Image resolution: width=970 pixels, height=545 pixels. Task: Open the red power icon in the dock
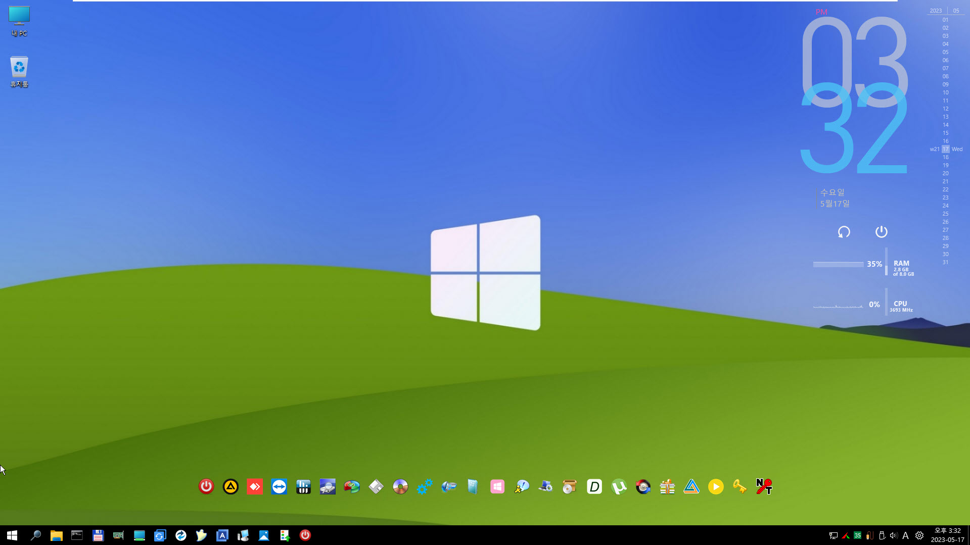coord(206,486)
